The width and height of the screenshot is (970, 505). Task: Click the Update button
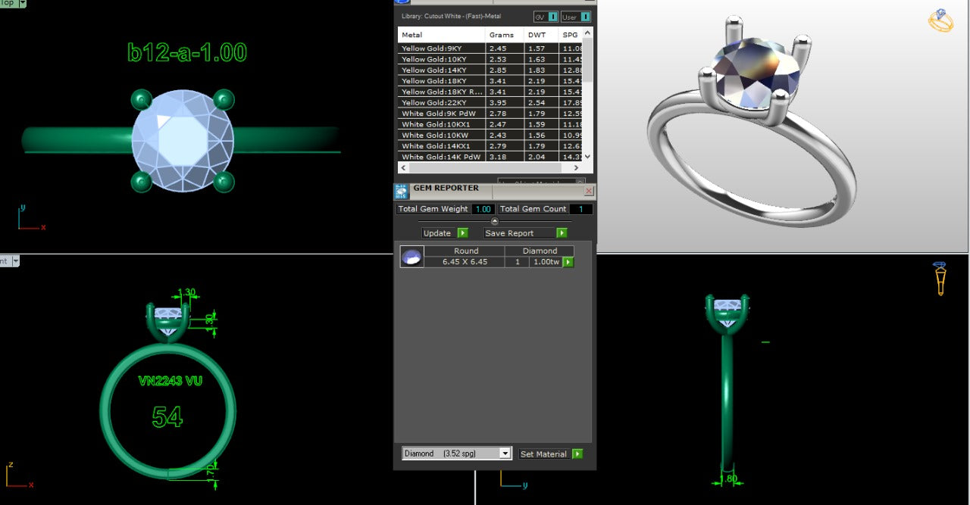pos(438,233)
